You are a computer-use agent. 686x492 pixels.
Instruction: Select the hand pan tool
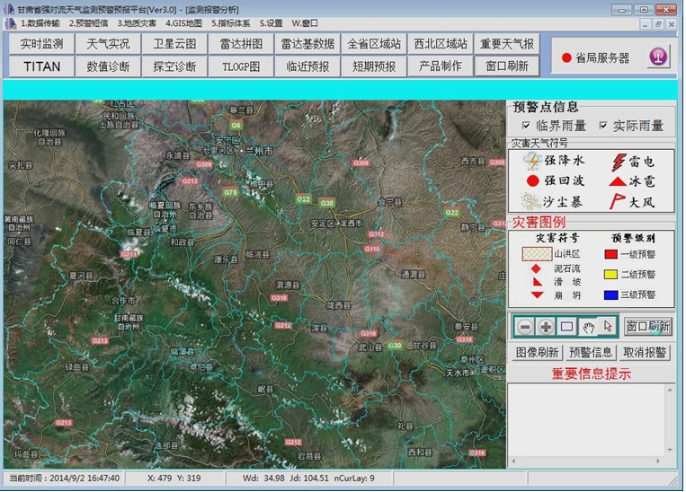click(x=588, y=327)
